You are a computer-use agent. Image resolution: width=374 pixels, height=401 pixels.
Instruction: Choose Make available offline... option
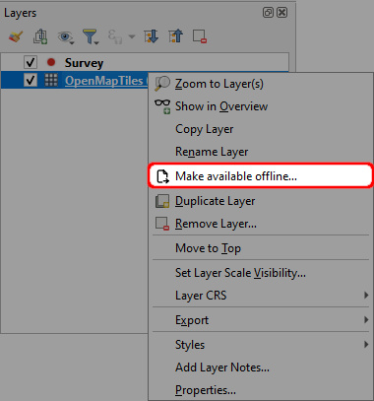click(x=261, y=176)
